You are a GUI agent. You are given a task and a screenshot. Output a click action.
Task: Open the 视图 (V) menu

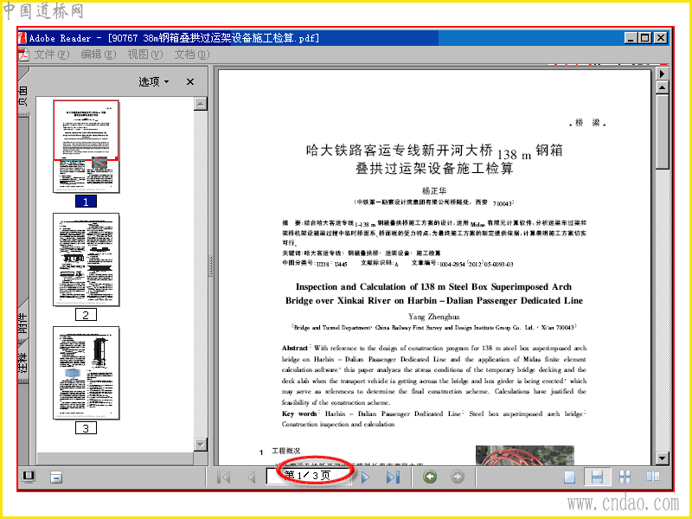[144, 54]
